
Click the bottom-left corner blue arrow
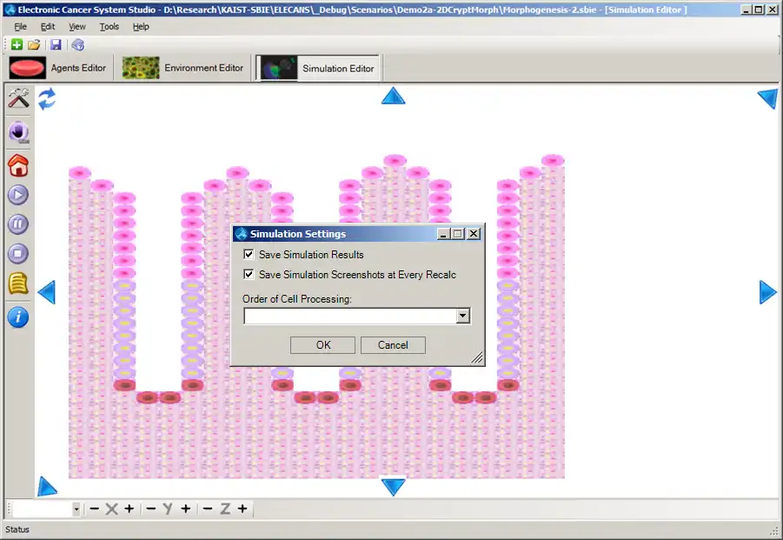[x=46, y=487]
